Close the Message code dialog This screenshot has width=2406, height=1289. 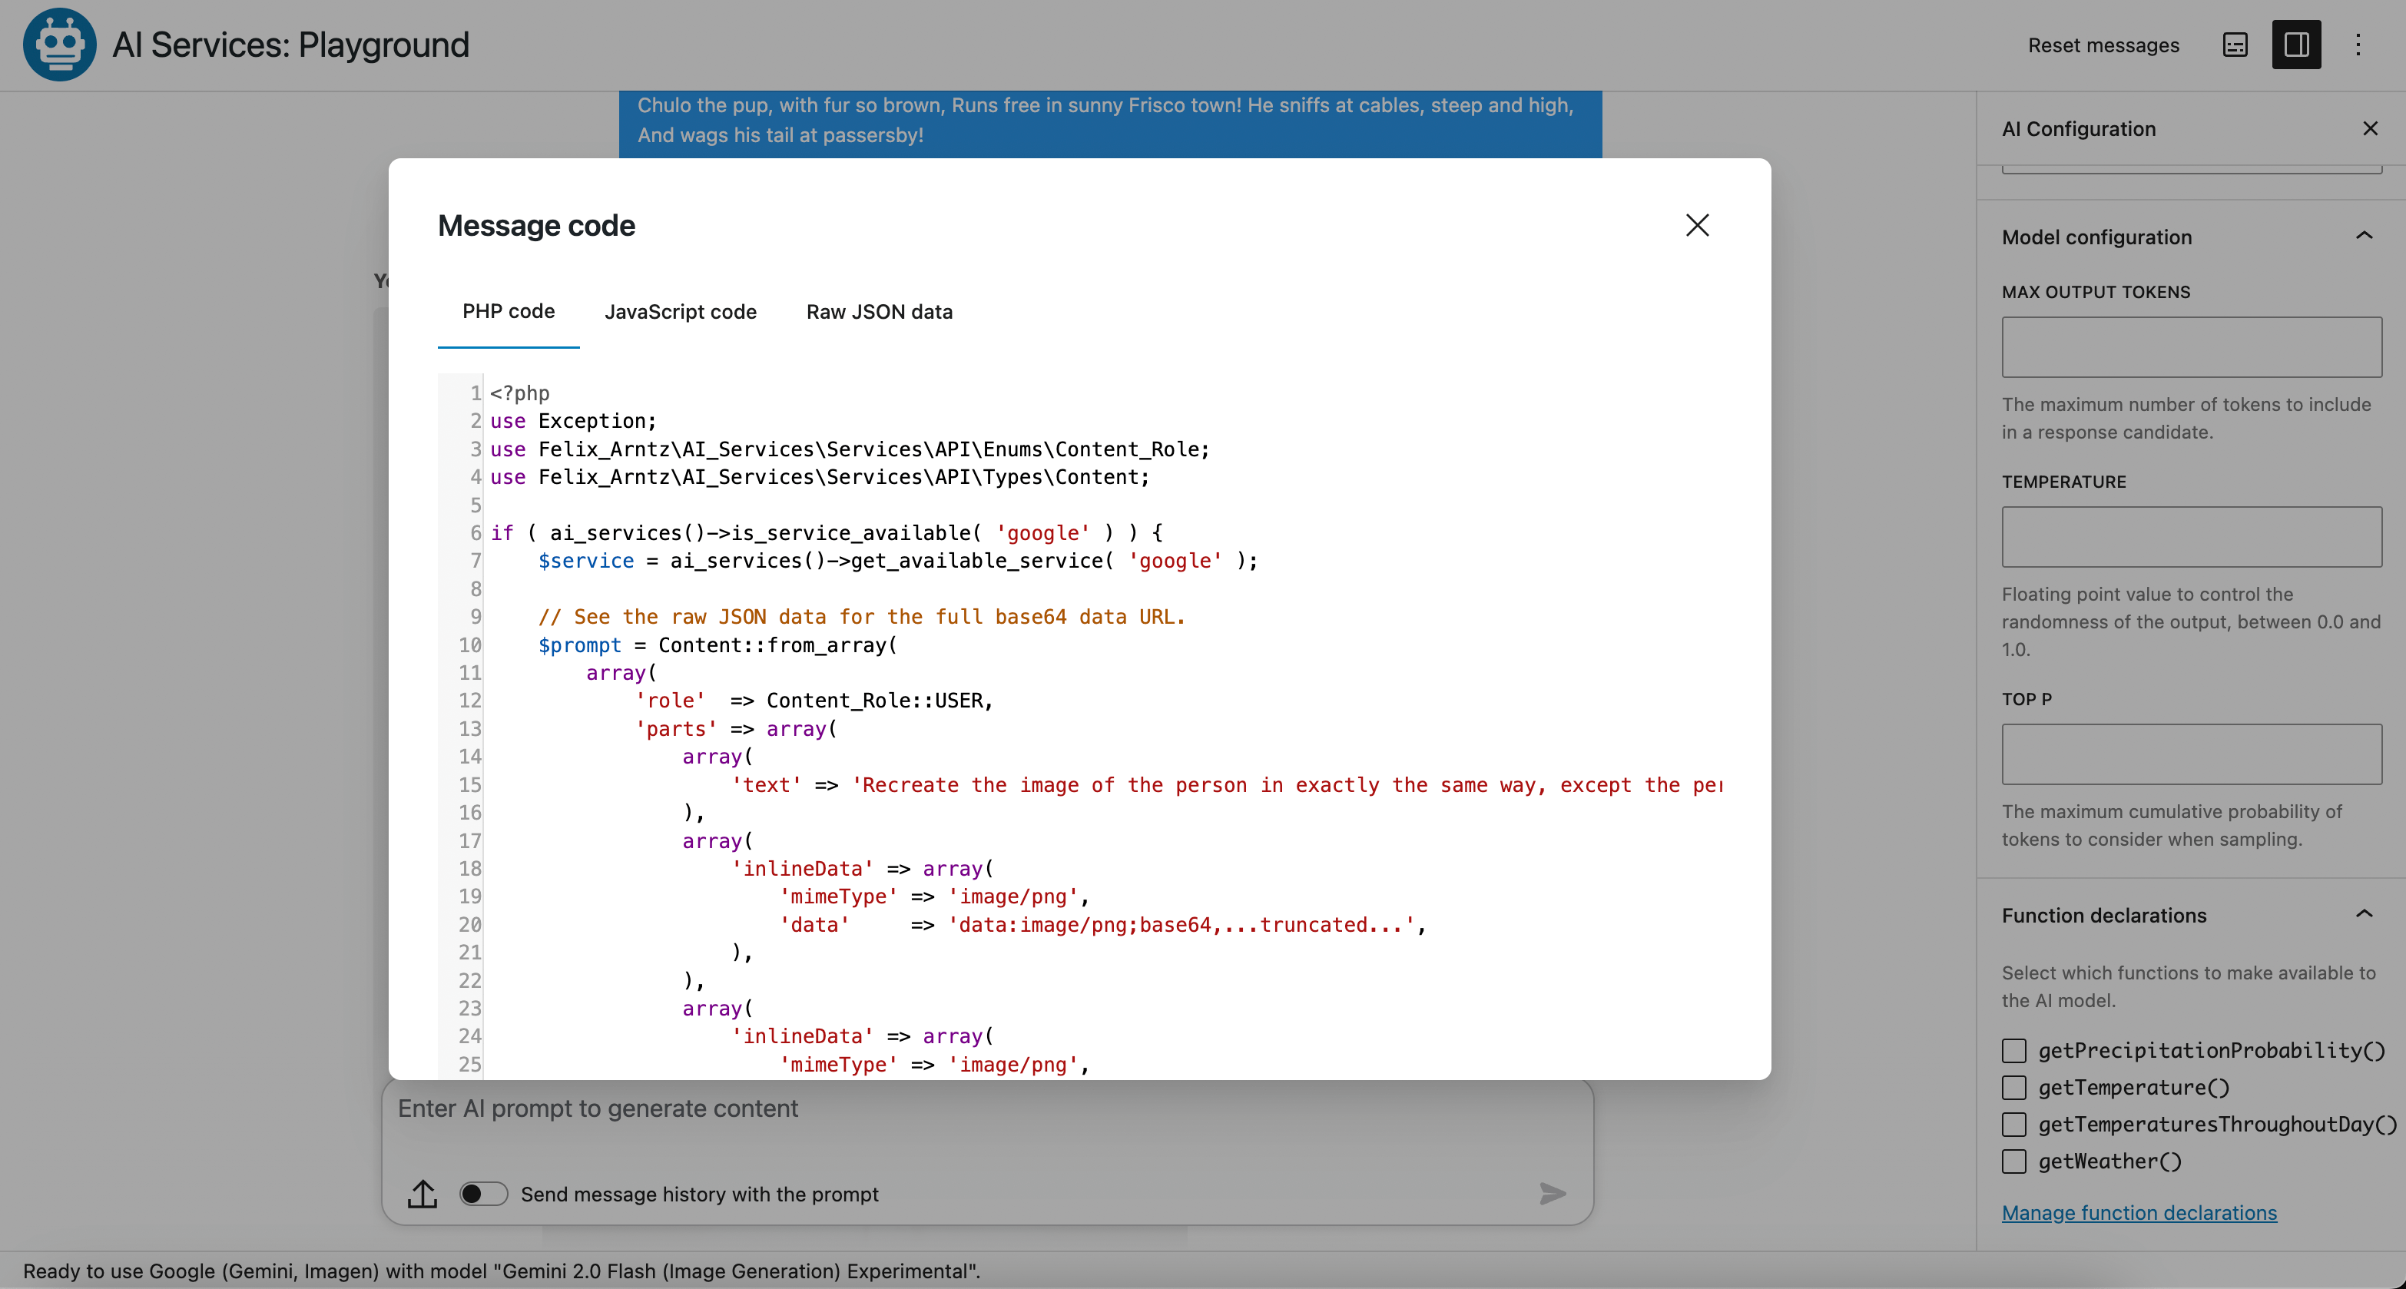click(1697, 225)
